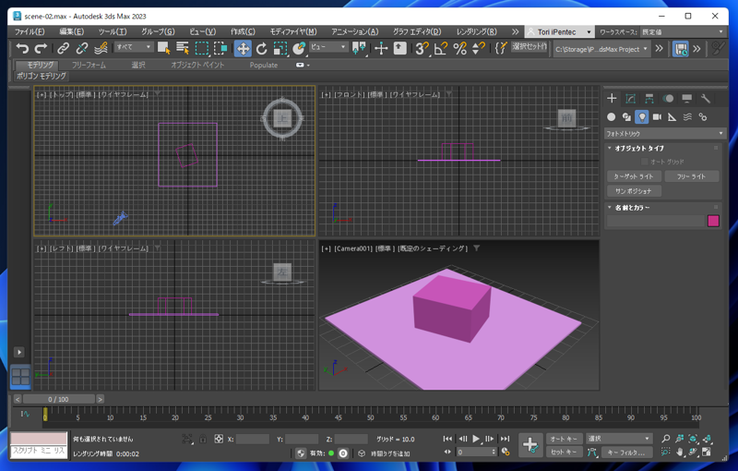Image resolution: width=738 pixels, height=471 pixels.
Task: Click the Undo arrow in the main toolbar
Action: (x=22, y=48)
